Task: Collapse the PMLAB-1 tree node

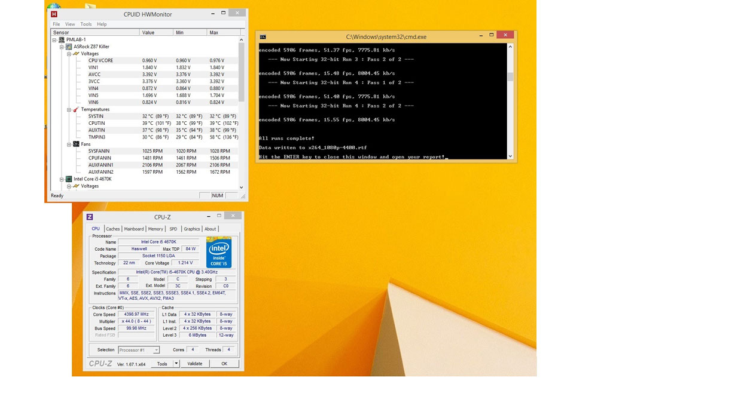Action: [x=54, y=40]
